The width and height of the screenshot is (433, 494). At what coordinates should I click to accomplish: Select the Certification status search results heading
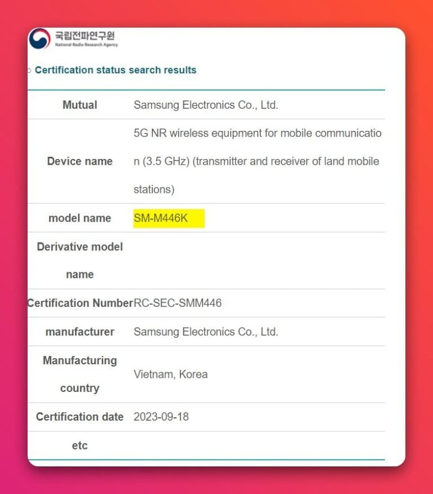pyautogui.click(x=116, y=70)
